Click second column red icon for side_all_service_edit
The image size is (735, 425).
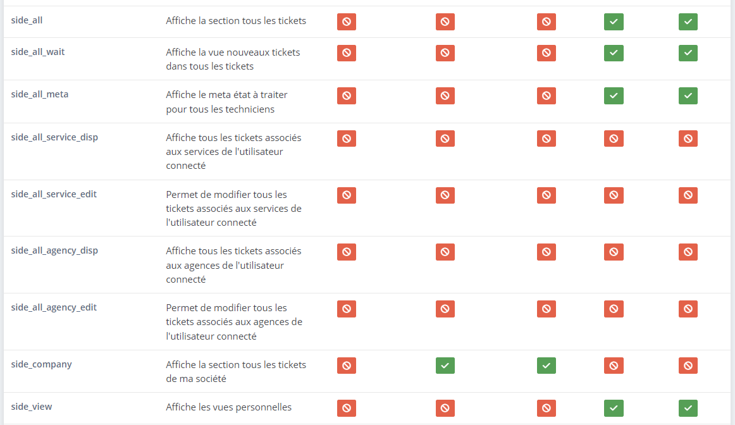pos(445,195)
